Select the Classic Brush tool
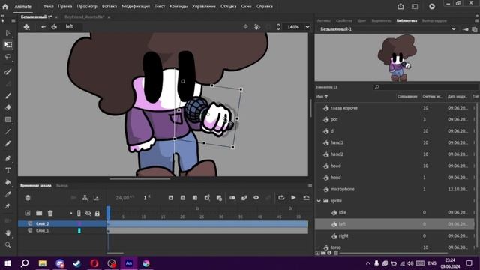Screen dimensions: 480x270 coord(8,95)
